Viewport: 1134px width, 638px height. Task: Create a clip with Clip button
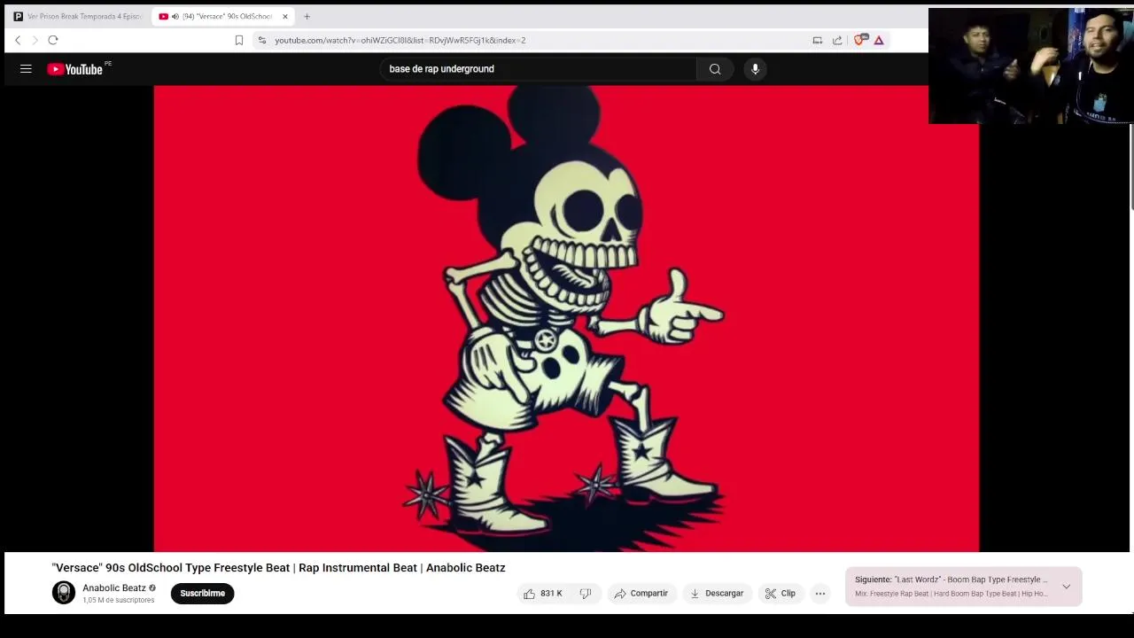point(781,594)
